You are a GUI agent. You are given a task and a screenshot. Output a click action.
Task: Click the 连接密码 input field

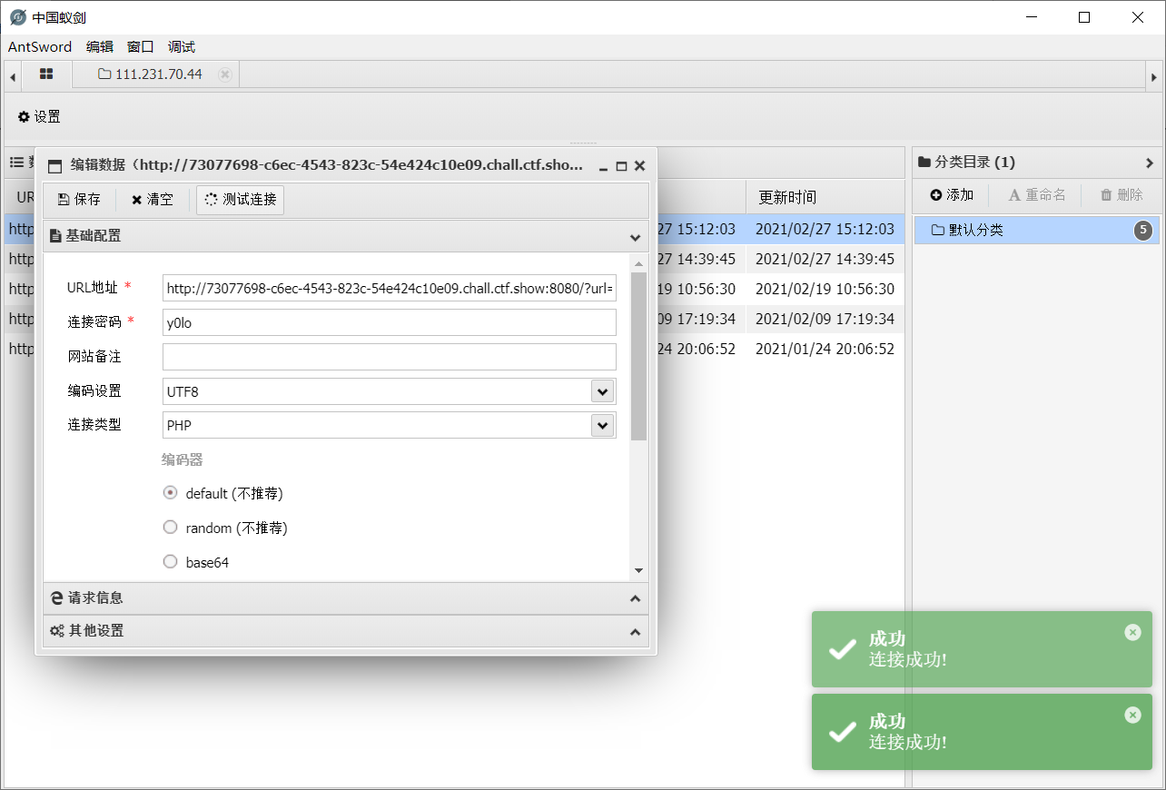pyautogui.click(x=390, y=322)
